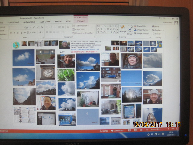This screenshot has width=193, height=145.
Task: Open the Arrange menu
Action: pos(123,29)
